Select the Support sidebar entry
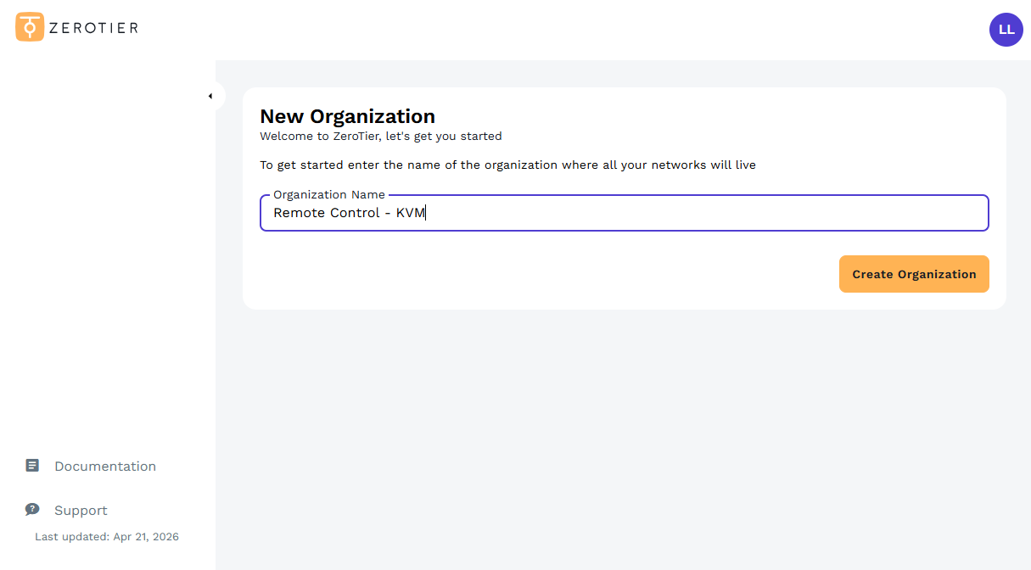 (81, 510)
